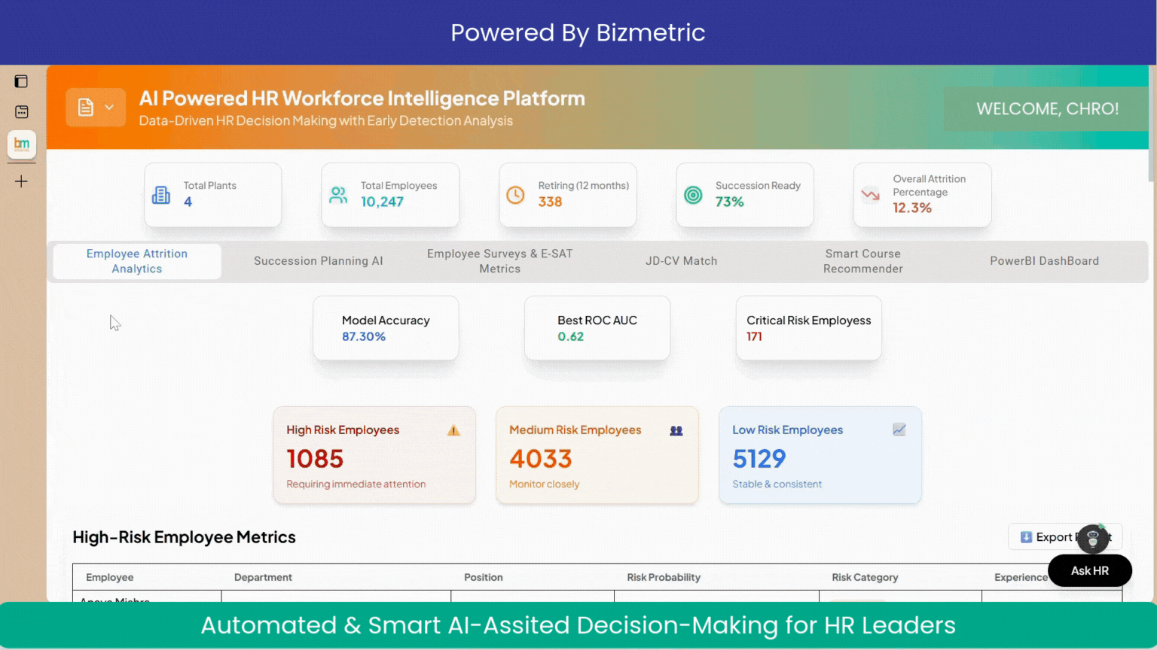The image size is (1157, 650).
Task: Click the Retiring clock icon
Action: (x=515, y=195)
